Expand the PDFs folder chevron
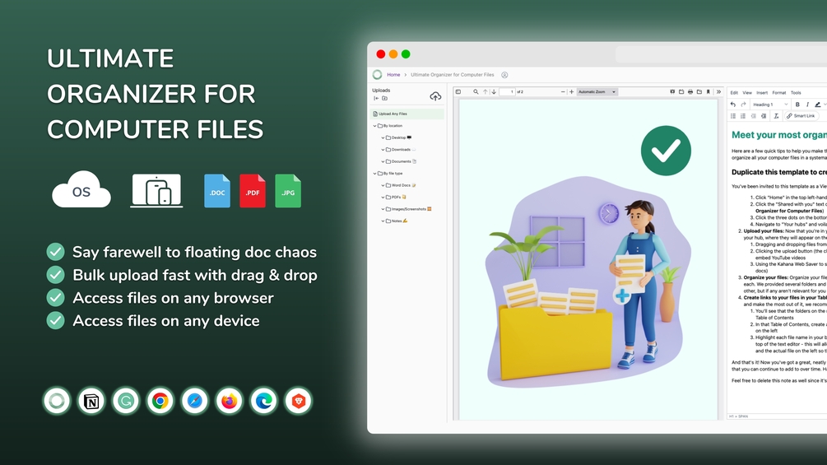The height and width of the screenshot is (465, 827). coord(383,198)
